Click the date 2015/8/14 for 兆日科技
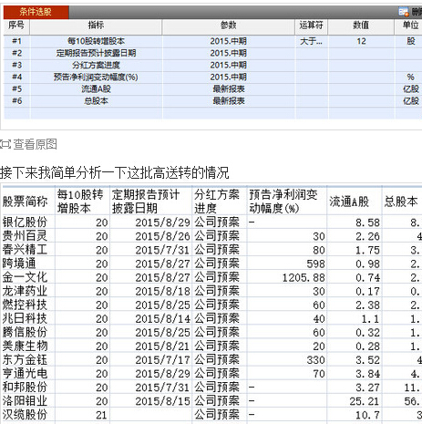This screenshot has height=424, width=422. coord(162,319)
